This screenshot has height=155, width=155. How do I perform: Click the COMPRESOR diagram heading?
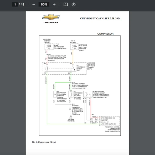coord(105,34)
